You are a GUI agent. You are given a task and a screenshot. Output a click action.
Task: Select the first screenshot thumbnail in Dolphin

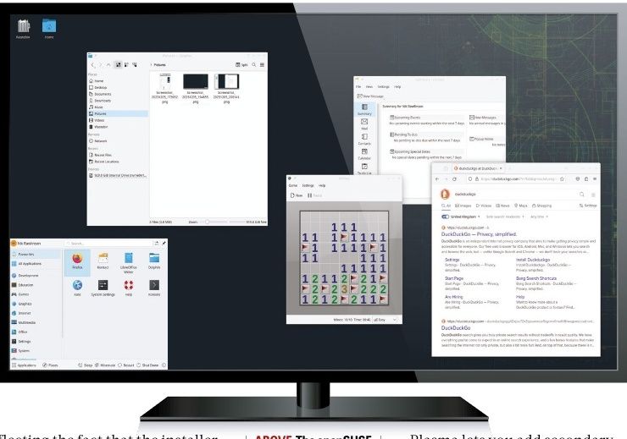164,89
